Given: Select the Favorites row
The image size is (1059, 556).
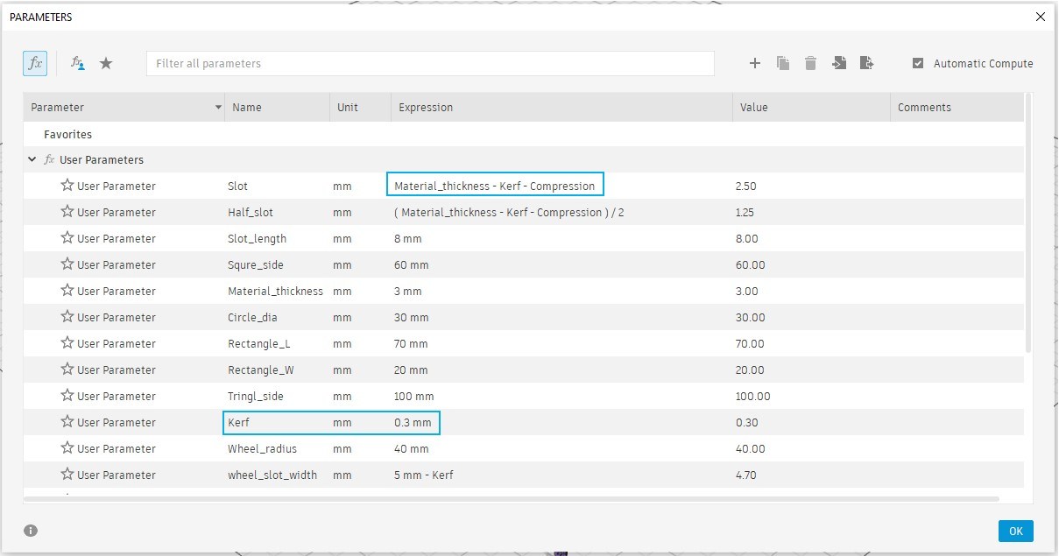Looking at the screenshot, I should (523, 134).
